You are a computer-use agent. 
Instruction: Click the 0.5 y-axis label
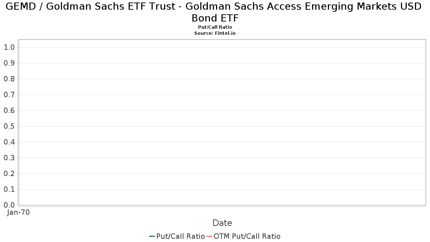[x=9, y=126]
